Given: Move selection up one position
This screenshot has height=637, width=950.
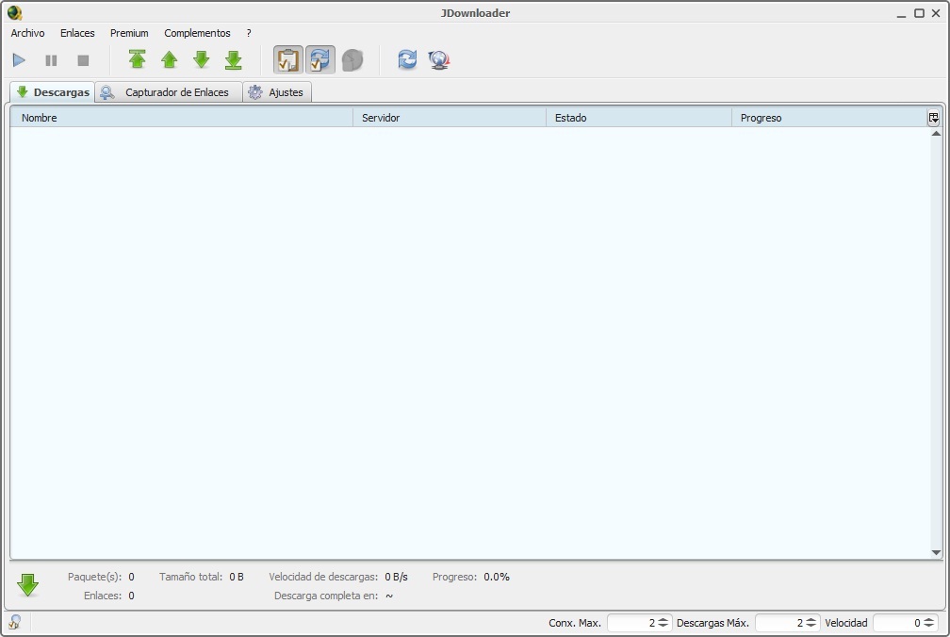Looking at the screenshot, I should [x=169, y=59].
